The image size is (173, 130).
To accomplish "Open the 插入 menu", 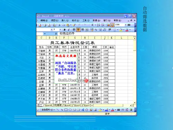I will (x=65, y=20).
